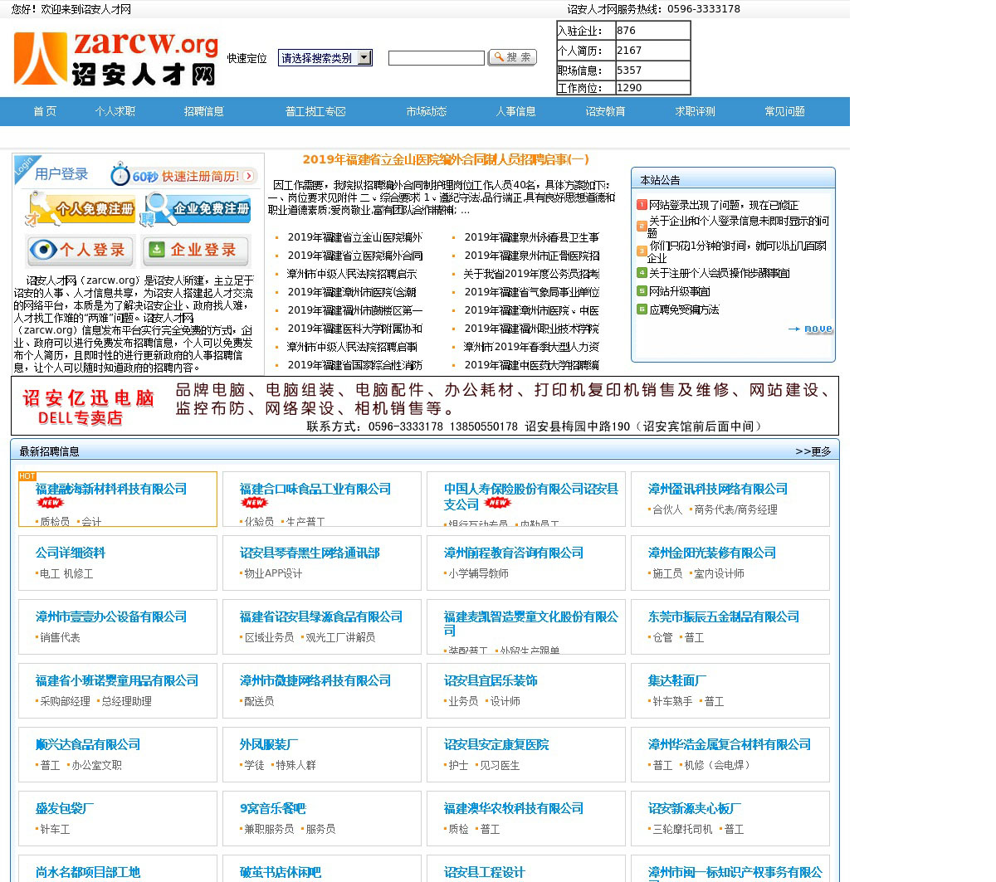Focus the search keyword text field

click(436, 58)
